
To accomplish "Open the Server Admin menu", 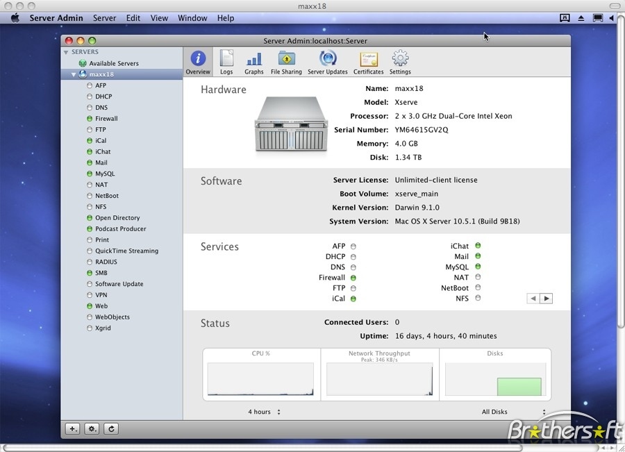I will (x=56, y=18).
